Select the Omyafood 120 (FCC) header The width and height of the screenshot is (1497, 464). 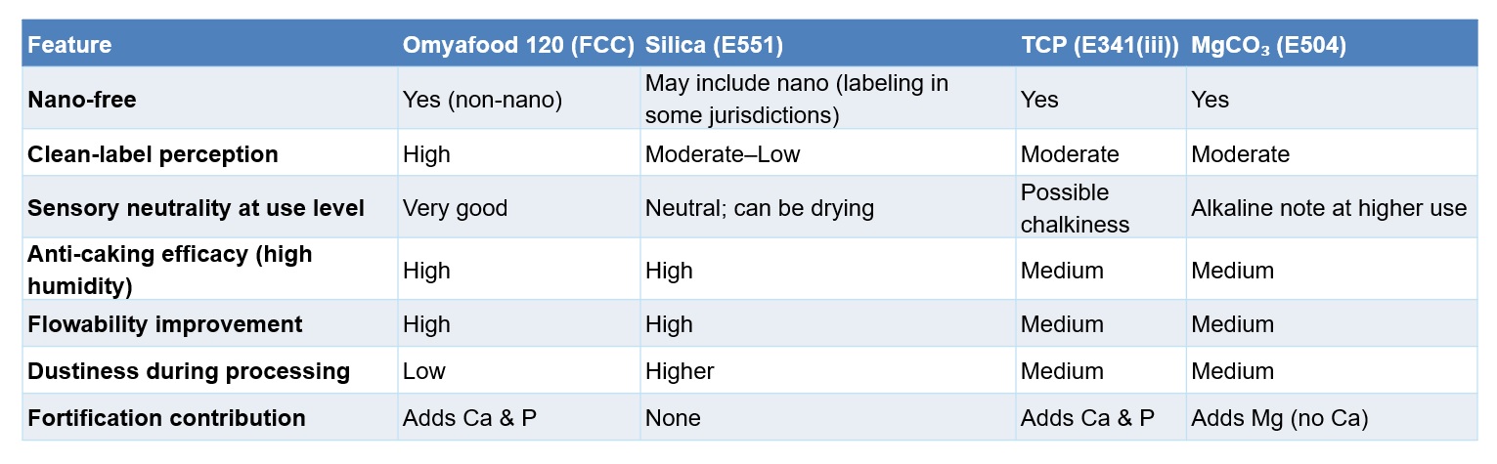coord(519,45)
